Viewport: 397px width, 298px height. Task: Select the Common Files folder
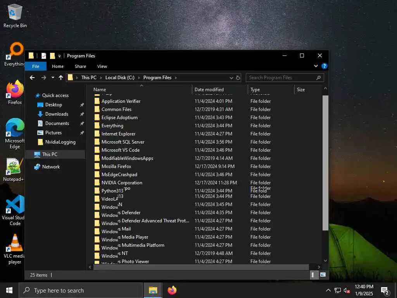coord(116,109)
